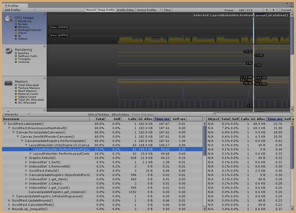Sort detail pane by Time ms column
The width and height of the screenshot is (296, 213).
(x=274, y=119)
